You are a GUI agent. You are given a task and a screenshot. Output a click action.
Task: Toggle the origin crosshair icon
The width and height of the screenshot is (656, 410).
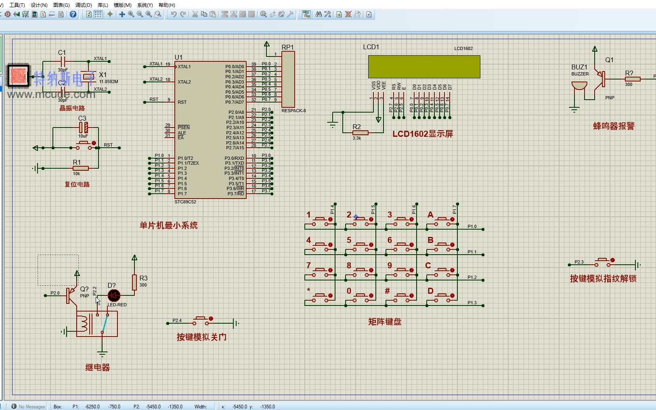point(110,14)
